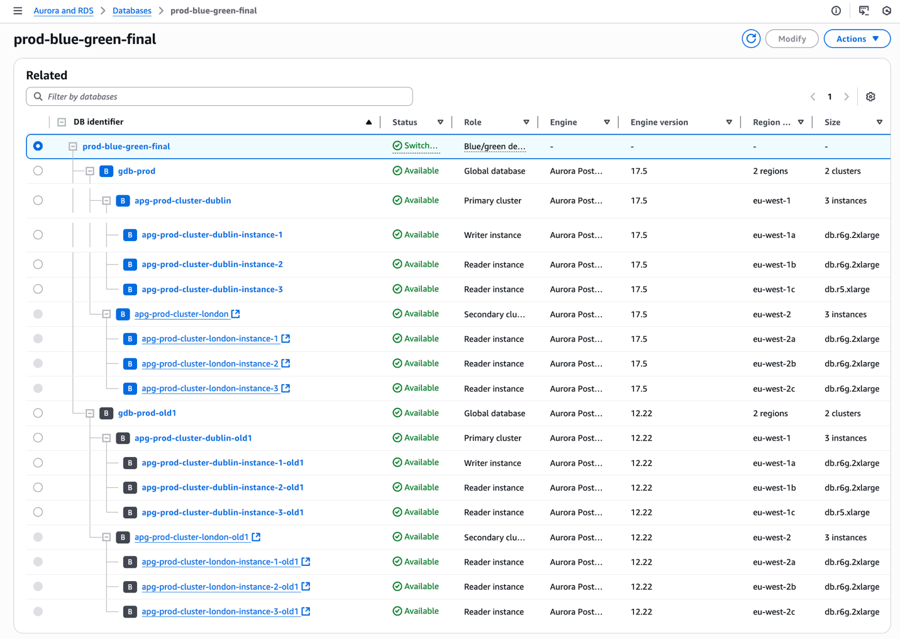Click the Modify button

click(x=791, y=39)
